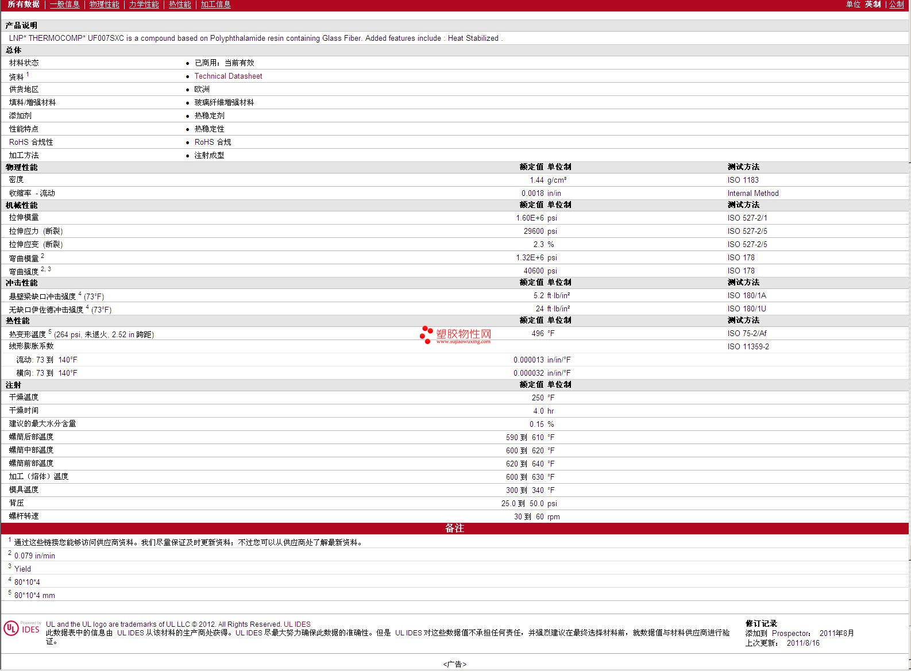Click footnote 1 superscript next to 资料
The height and width of the screenshot is (671, 911).
tap(28, 74)
